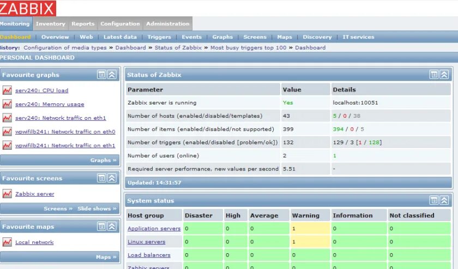Open Triggers submenu item

(159, 37)
